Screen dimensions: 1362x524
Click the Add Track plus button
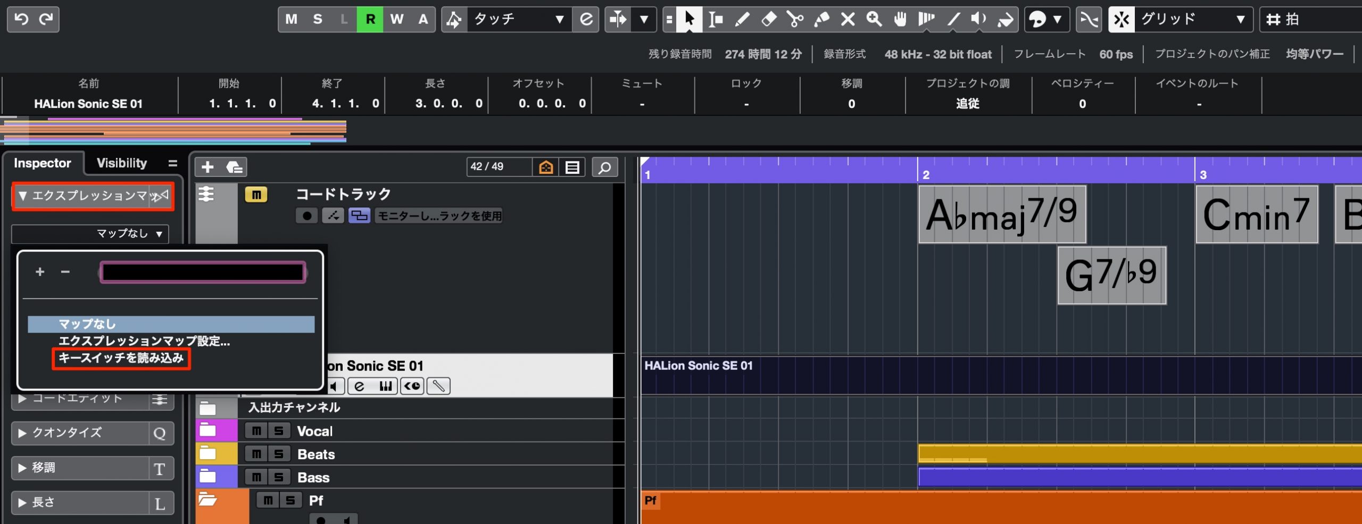pos(207,167)
